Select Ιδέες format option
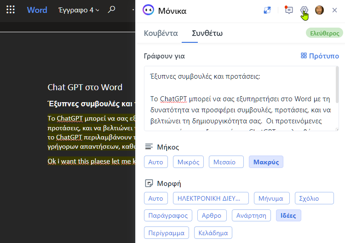The image size is (345, 243). point(288,215)
